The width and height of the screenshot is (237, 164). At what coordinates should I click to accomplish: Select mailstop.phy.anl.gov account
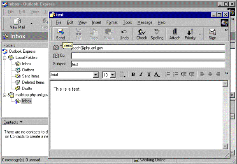(x=32, y=95)
